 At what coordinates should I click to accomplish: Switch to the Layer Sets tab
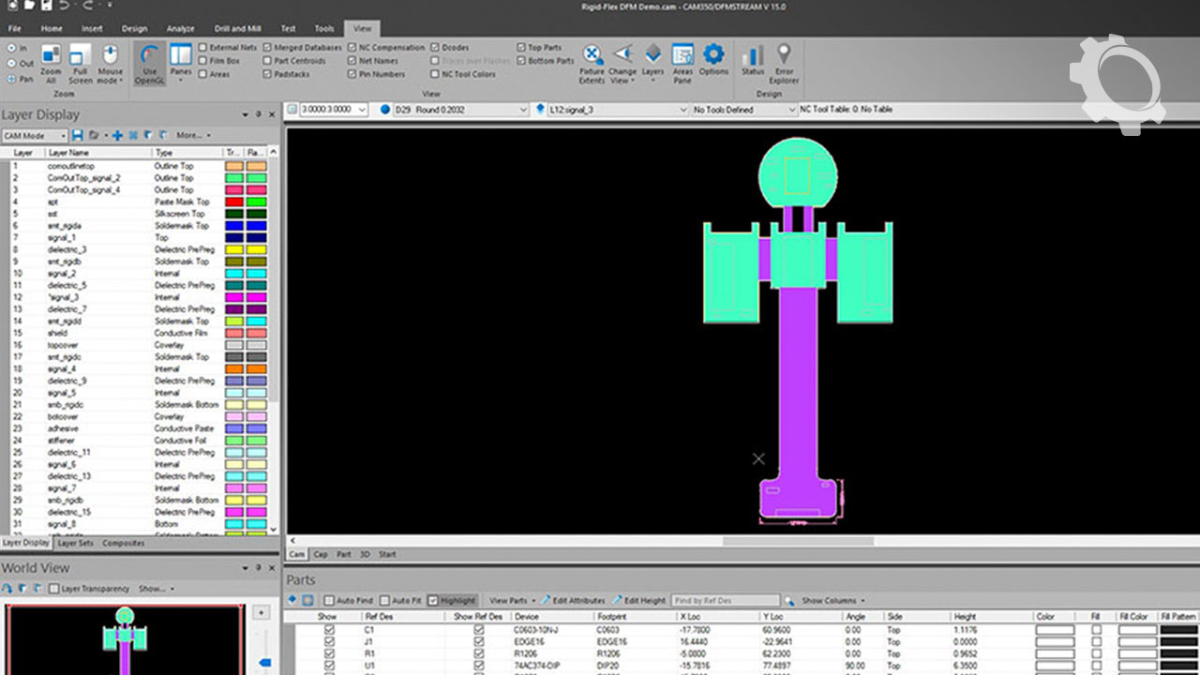[75, 543]
